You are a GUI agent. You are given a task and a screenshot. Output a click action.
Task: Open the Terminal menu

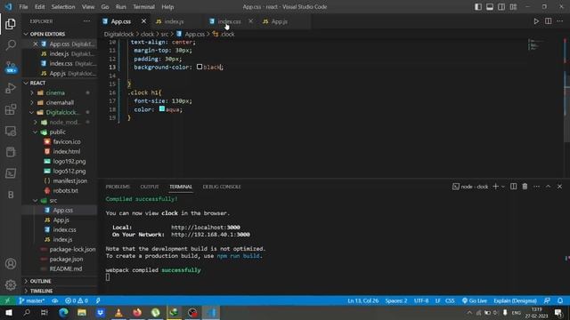coord(143,7)
